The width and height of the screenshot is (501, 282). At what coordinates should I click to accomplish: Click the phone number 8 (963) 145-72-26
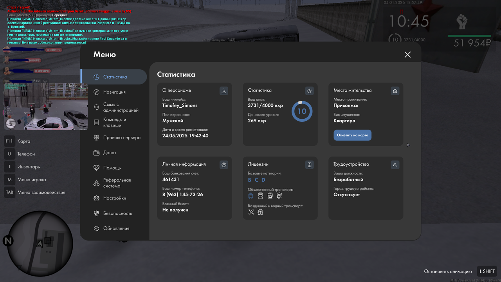[183, 195]
